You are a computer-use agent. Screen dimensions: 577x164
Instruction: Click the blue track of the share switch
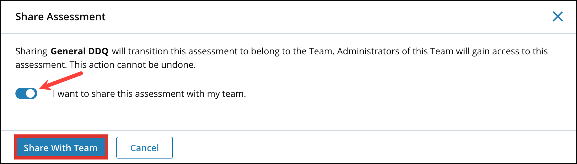(21, 94)
